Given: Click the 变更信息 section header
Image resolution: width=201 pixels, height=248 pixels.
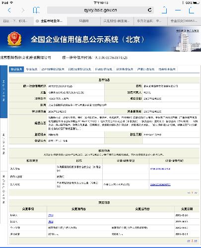Looking at the screenshot, I should click(x=104, y=202).
